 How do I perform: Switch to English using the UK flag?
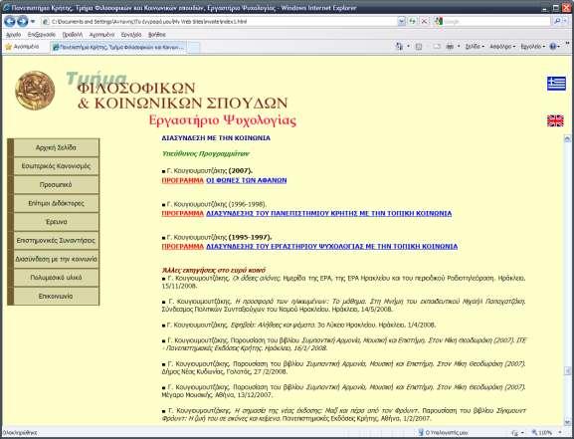click(x=555, y=120)
